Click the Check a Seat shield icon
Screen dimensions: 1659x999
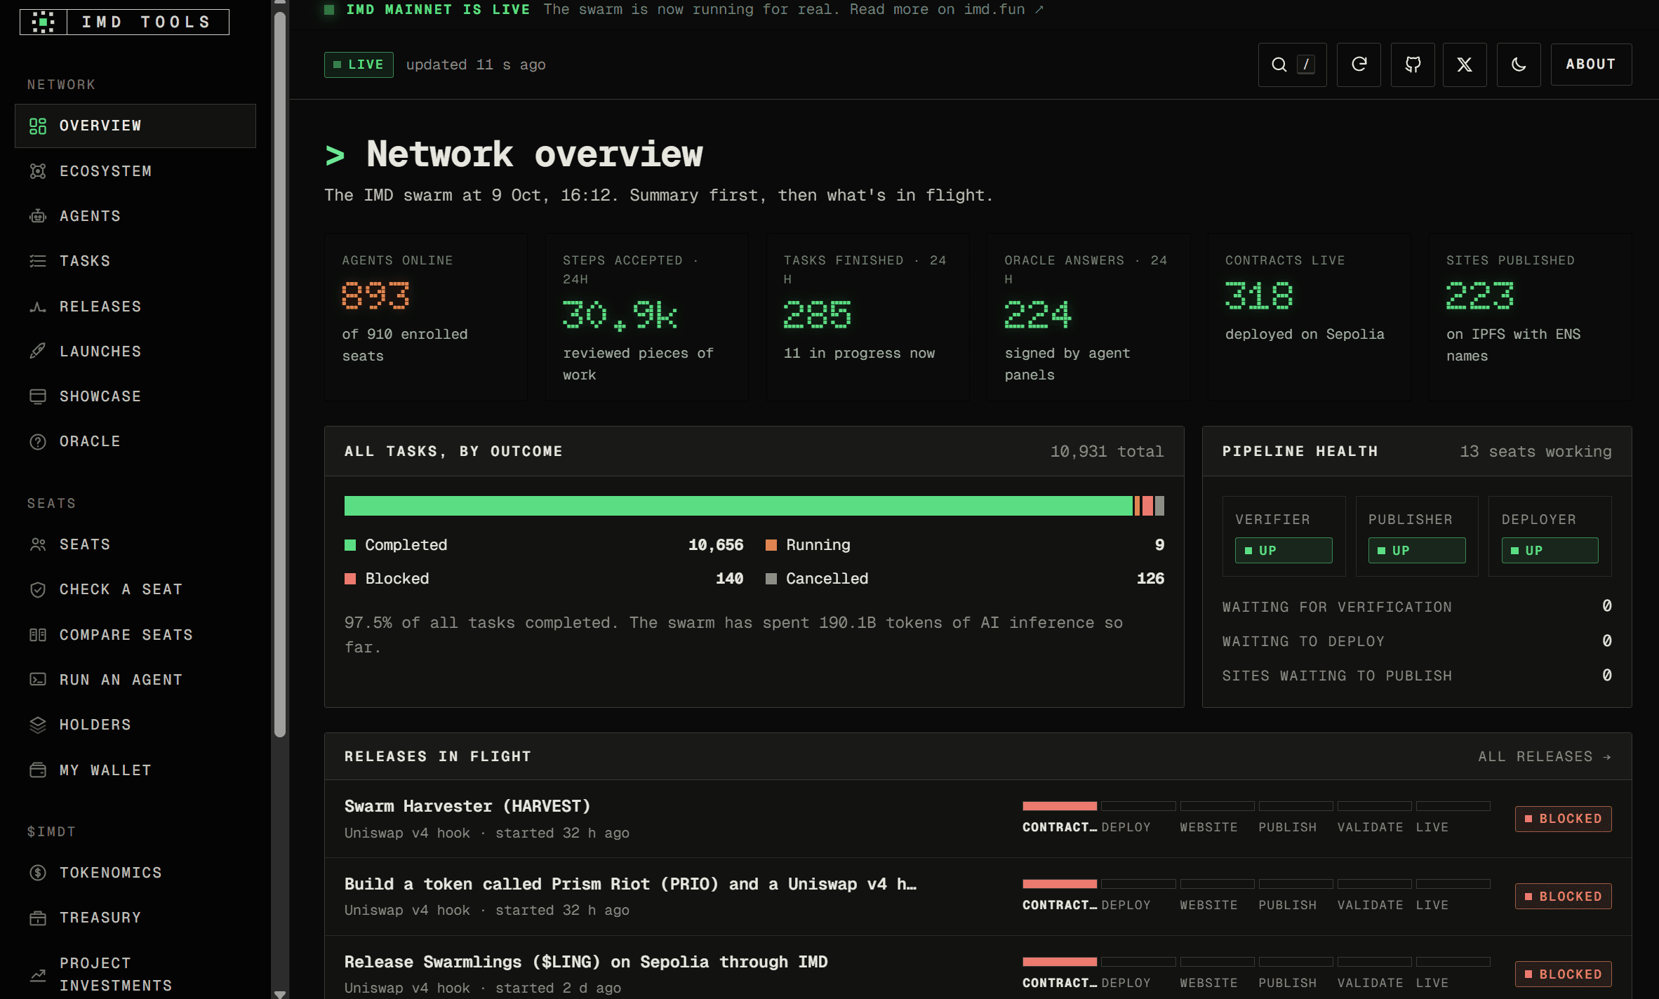pos(38,589)
